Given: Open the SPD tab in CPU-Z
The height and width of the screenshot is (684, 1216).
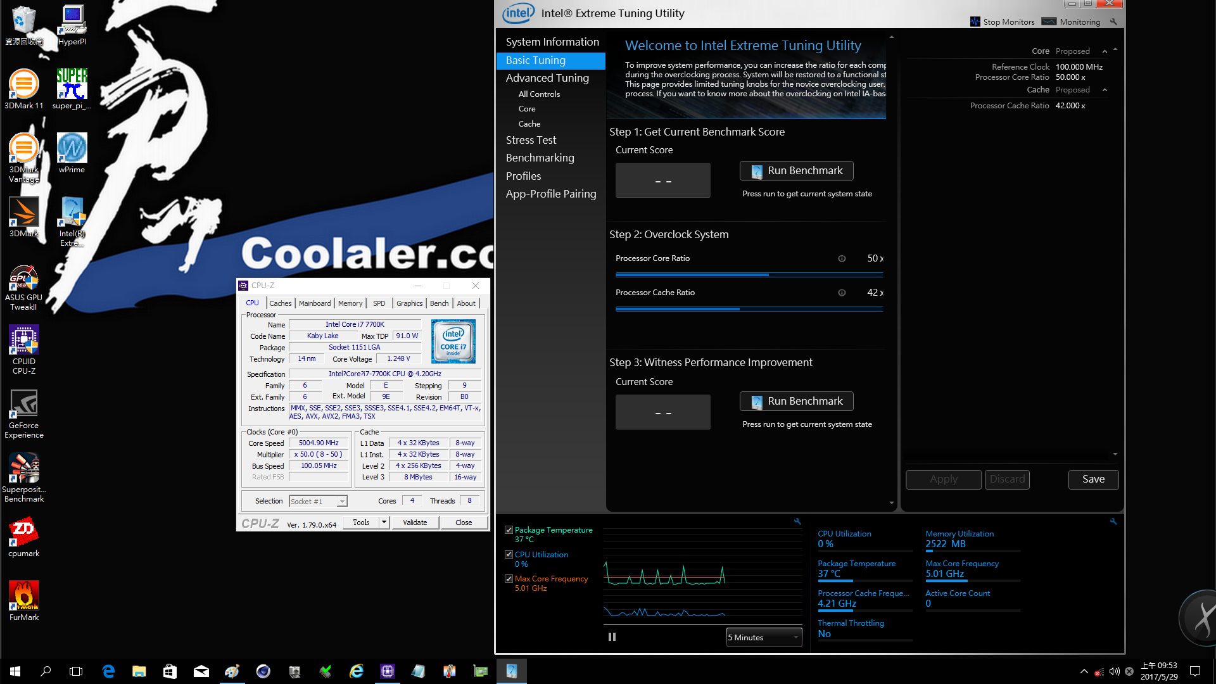Looking at the screenshot, I should click(379, 303).
